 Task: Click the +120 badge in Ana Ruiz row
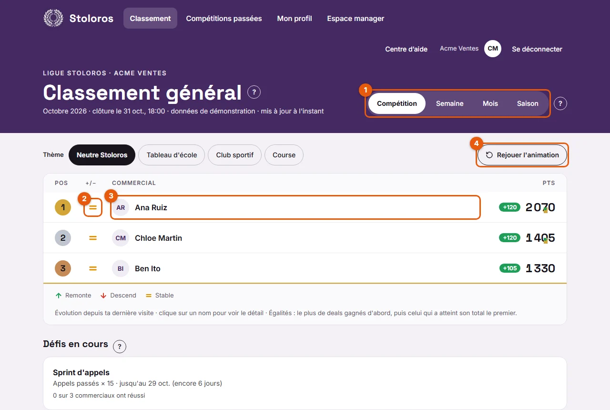[x=509, y=207]
